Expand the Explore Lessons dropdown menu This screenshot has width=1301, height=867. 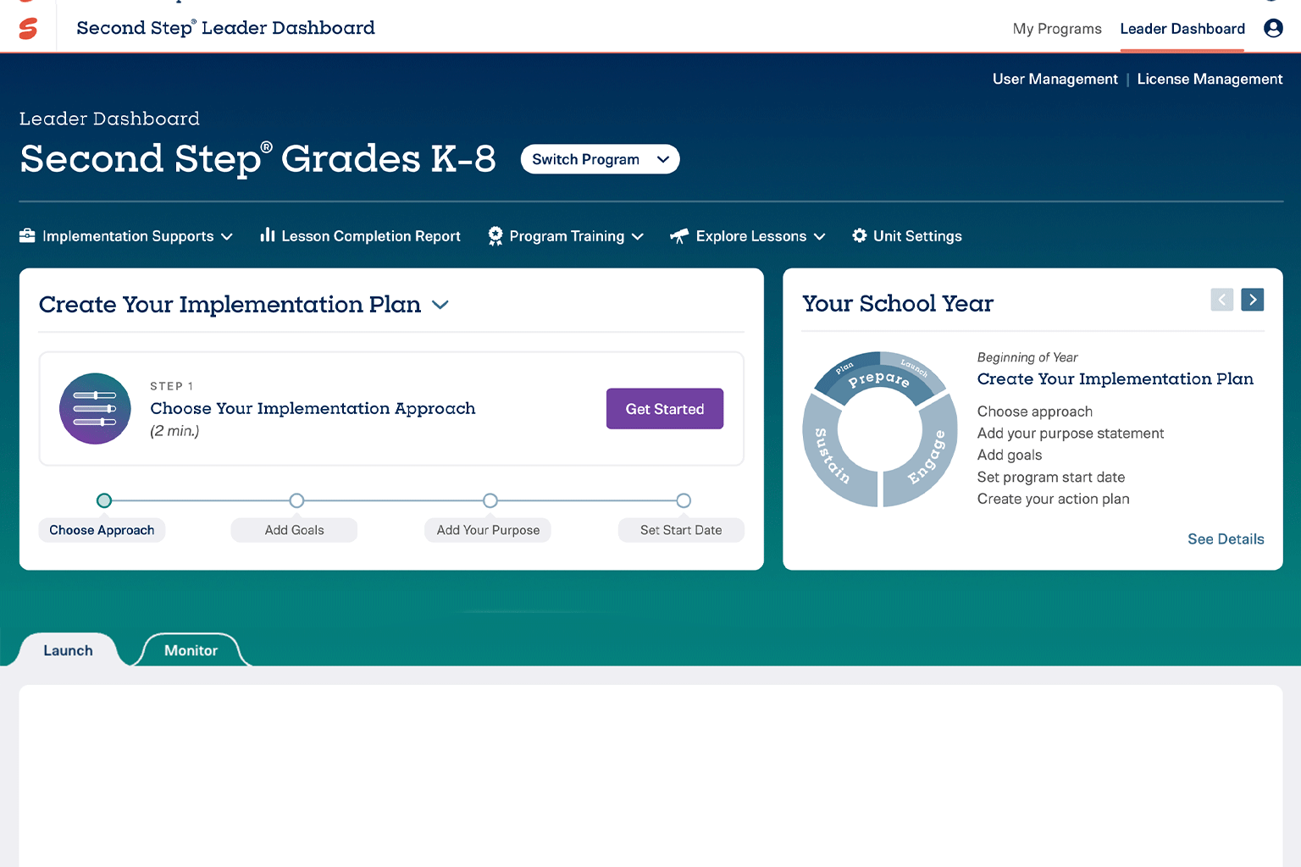point(819,236)
